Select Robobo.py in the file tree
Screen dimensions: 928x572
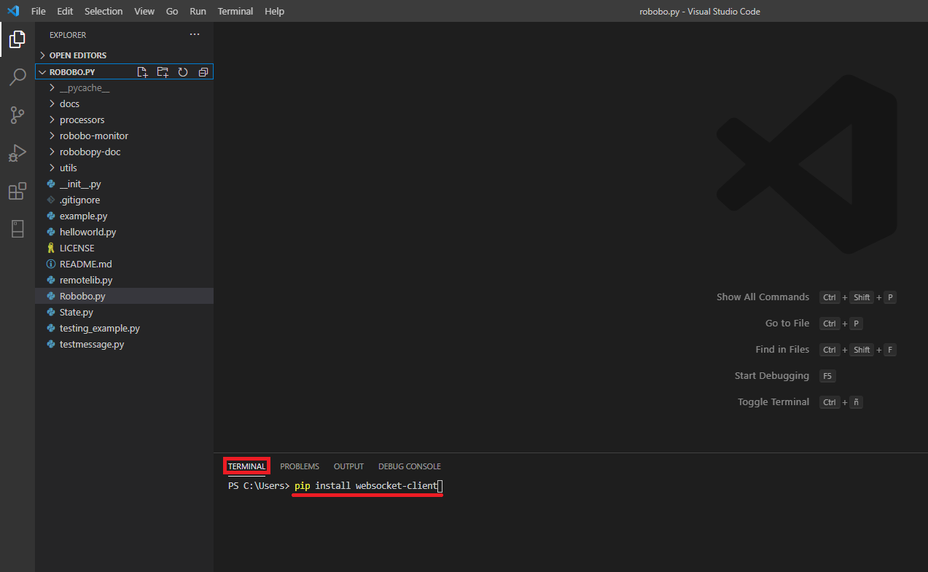124,297
